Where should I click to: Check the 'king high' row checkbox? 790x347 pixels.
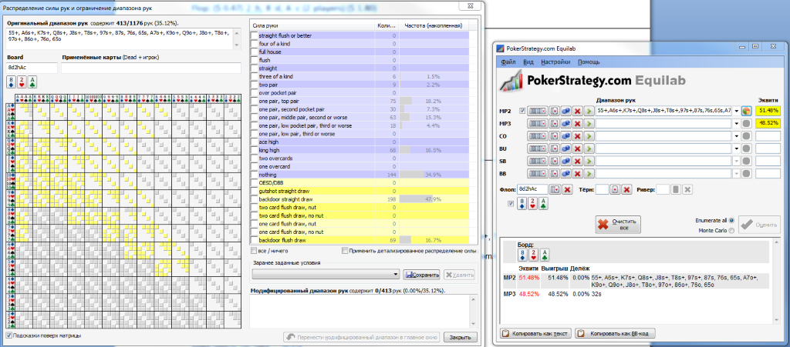(x=254, y=150)
